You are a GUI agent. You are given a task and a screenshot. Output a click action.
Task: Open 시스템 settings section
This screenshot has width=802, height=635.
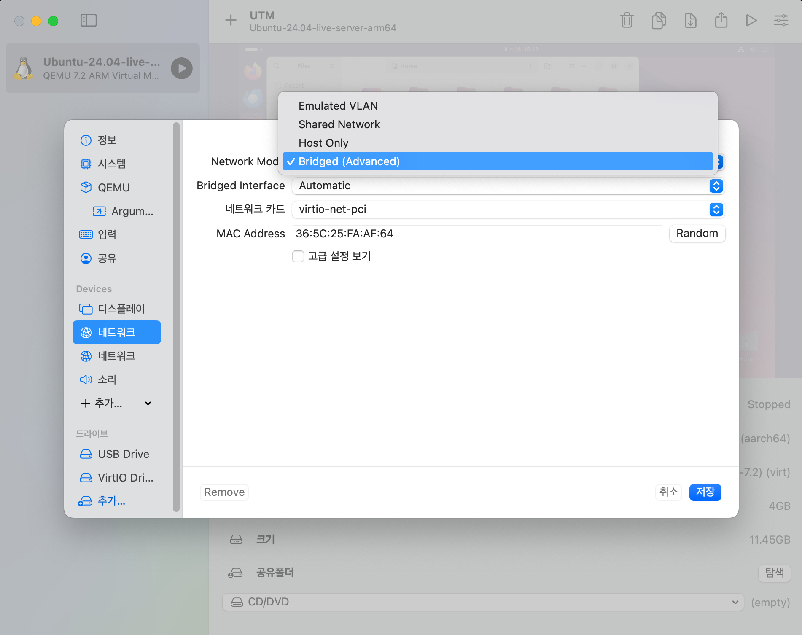point(117,164)
